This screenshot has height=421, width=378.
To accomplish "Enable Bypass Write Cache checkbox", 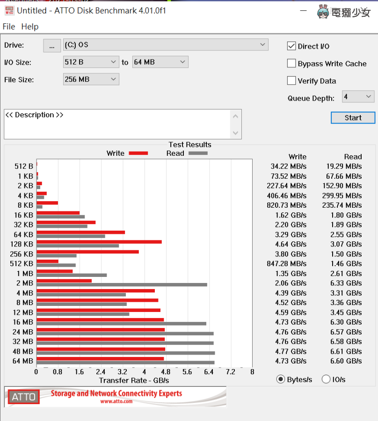I will click(291, 64).
